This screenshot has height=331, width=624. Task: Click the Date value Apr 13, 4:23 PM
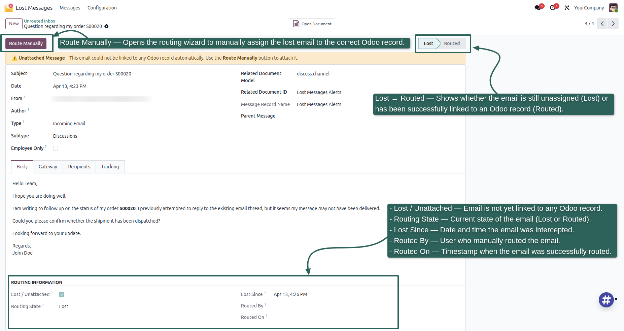pos(70,86)
